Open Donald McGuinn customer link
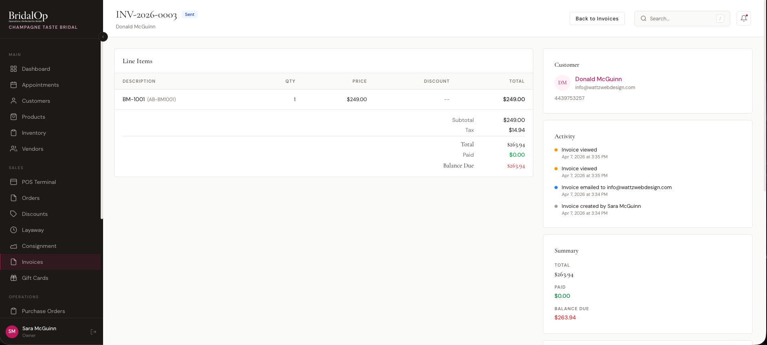Image resolution: width=767 pixels, height=345 pixels. pos(598,79)
